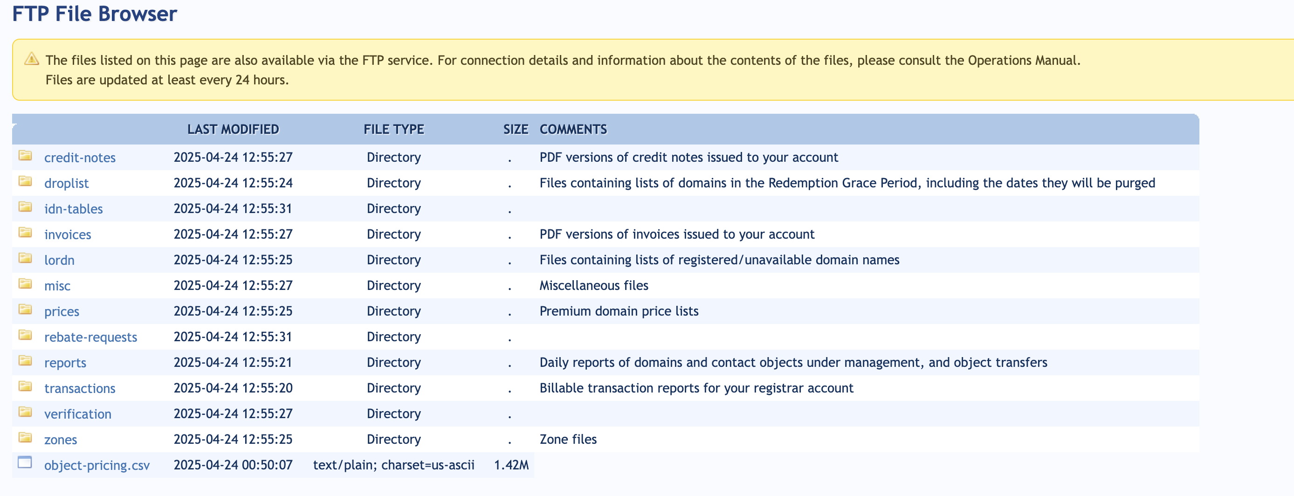The image size is (1294, 496).
Task: Click the 'Premium domain price lists' comment
Action: click(619, 311)
